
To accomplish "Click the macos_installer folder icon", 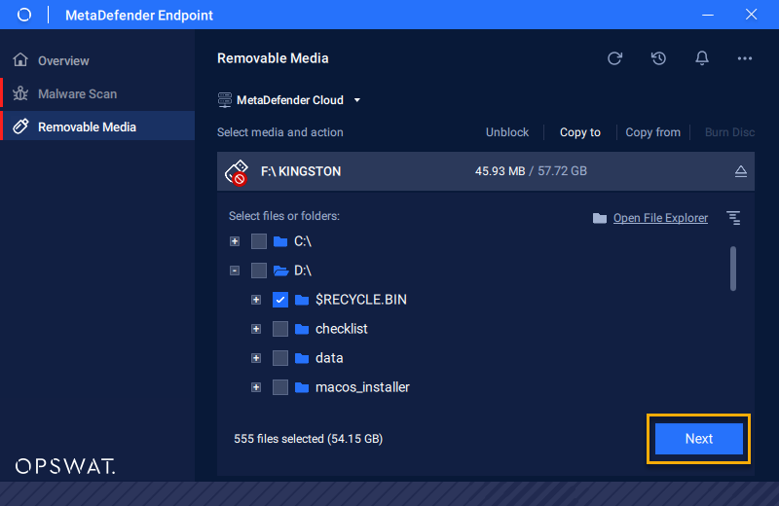I will click(x=302, y=387).
